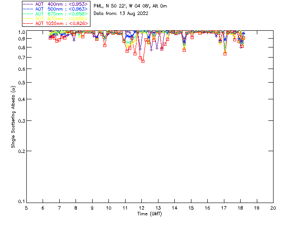
Task: Click x-axis tick label 17
Action: point(224,208)
